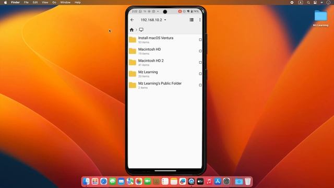
Task: Open the three-dot overflow menu
Action: [200, 20]
